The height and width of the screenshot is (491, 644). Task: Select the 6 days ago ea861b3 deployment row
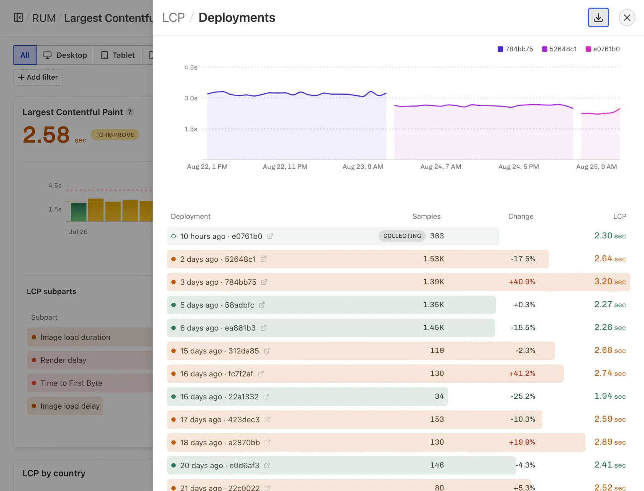399,328
